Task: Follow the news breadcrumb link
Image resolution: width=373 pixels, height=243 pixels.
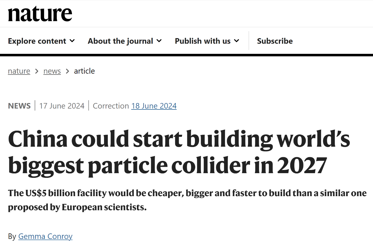Action: tap(52, 71)
